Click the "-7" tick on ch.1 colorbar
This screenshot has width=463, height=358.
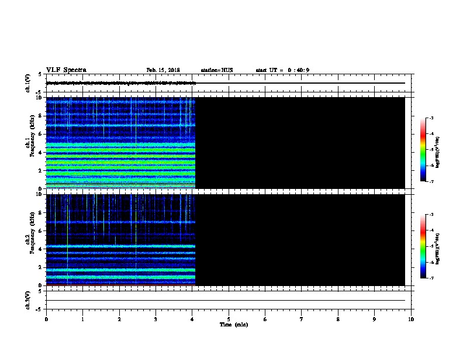[431, 181]
